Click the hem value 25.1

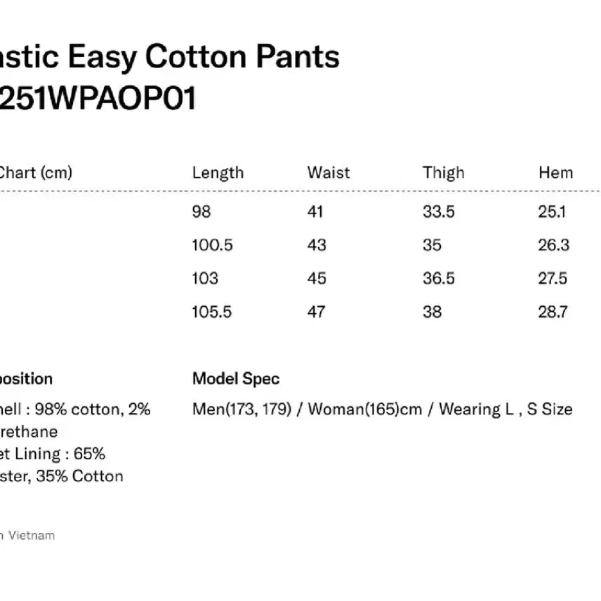coord(552,211)
